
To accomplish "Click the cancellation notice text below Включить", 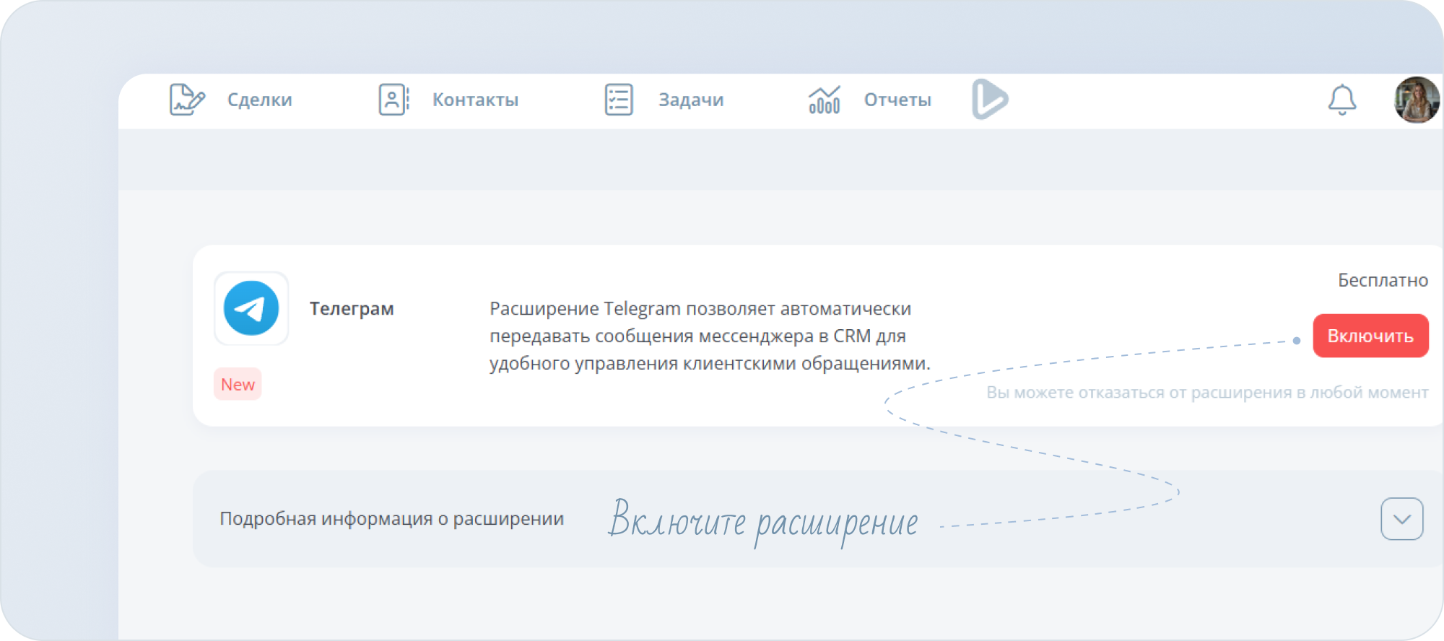I will point(1206,393).
